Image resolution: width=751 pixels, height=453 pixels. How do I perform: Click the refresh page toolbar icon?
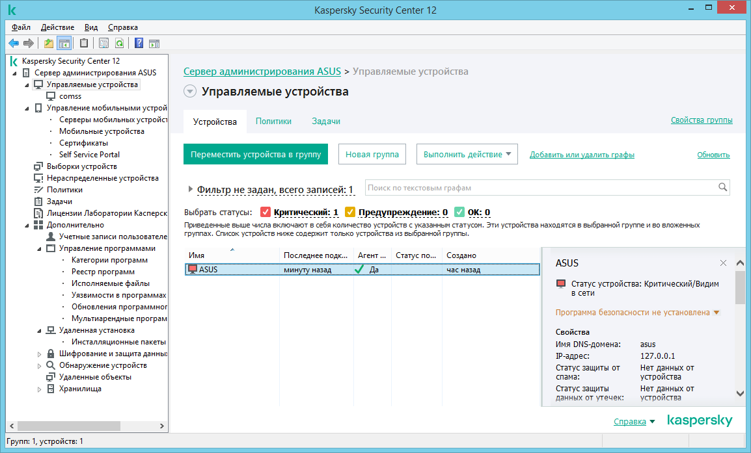[119, 44]
